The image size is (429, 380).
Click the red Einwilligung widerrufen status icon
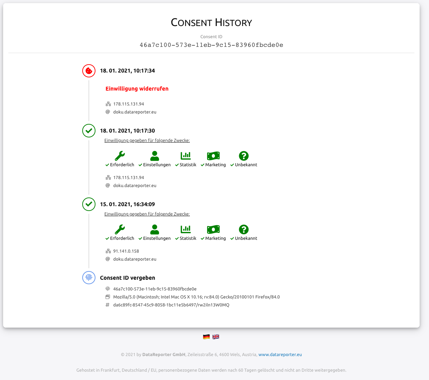pyautogui.click(x=89, y=71)
